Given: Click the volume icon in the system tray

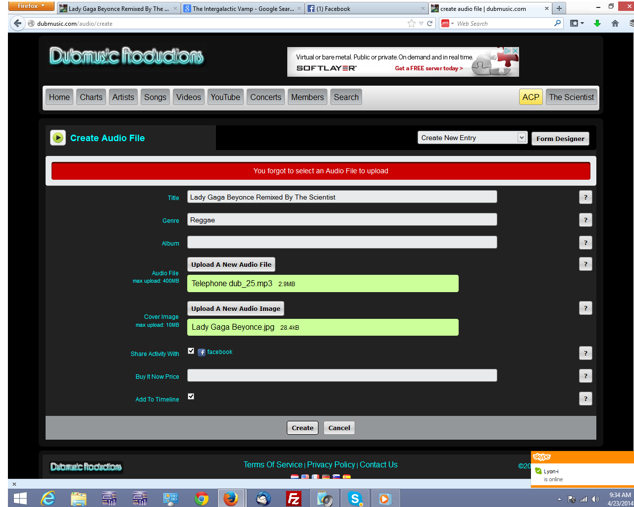Looking at the screenshot, I should (595, 499).
